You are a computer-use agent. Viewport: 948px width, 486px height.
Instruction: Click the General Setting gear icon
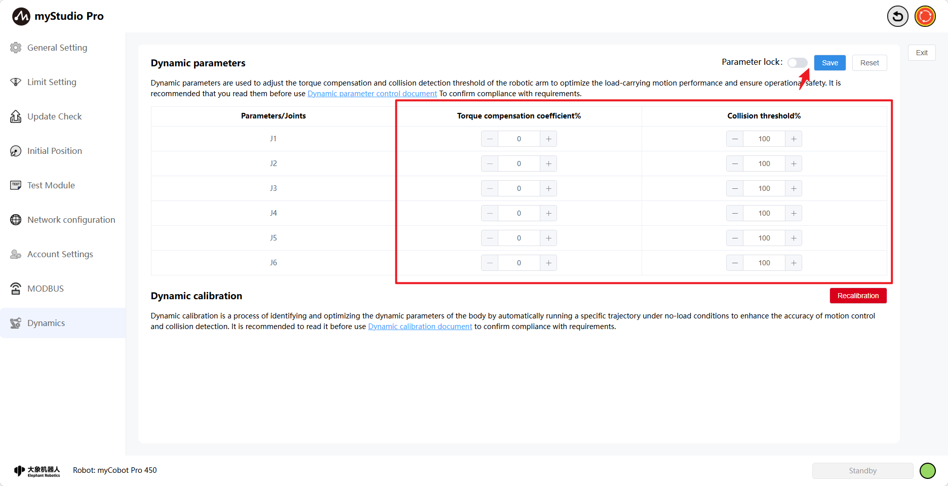pyautogui.click(x=16, y=48)
